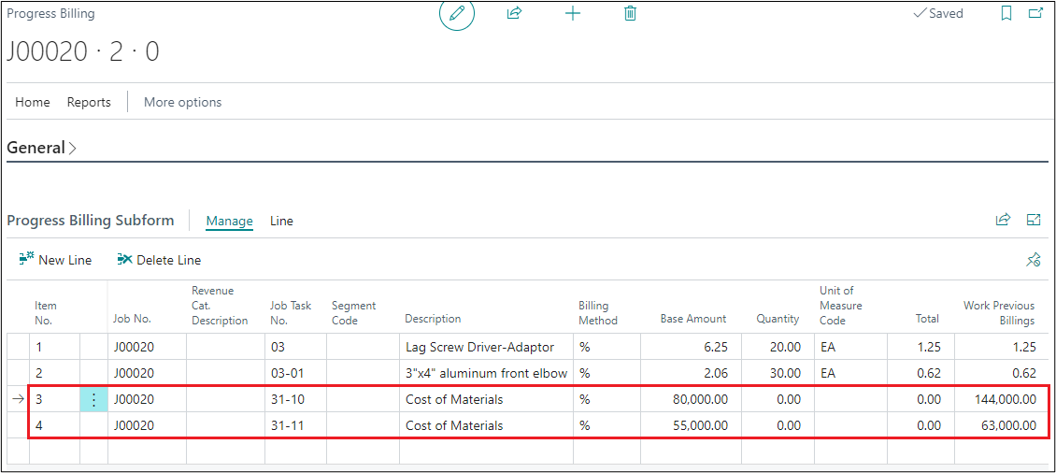The height and width of the screenshot is (473, 1056).
Task: Click the pencil edit icon
Action: (x=457, y=14)
